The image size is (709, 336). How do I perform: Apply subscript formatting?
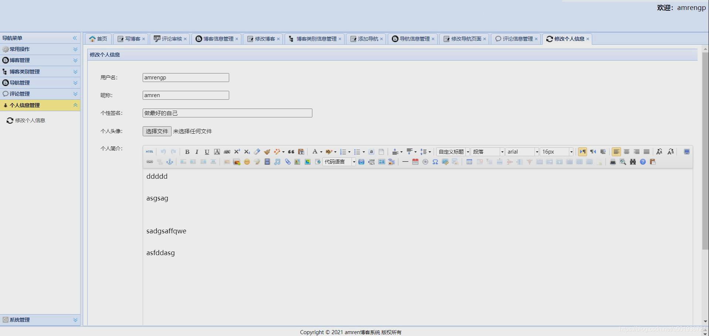(x=247, y=152)
